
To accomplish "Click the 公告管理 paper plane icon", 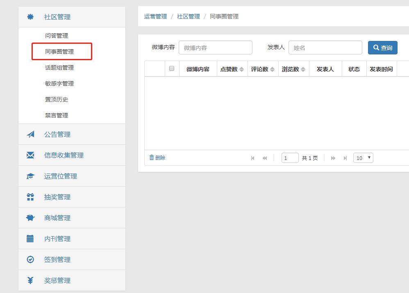I will (x=30, y=134).
